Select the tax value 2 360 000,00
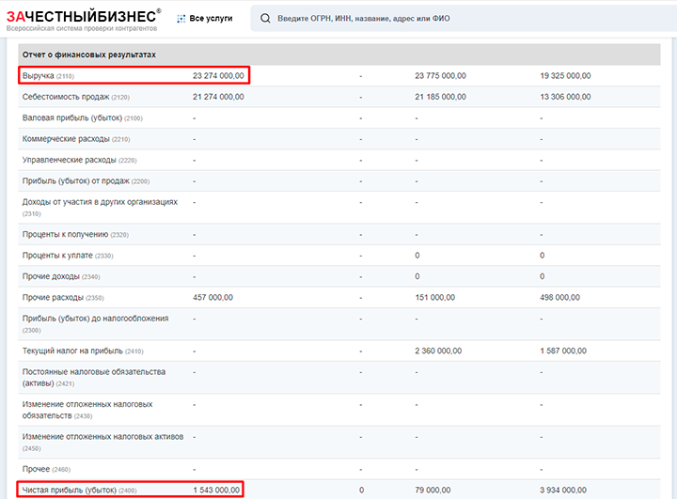The height and width of the screenshot is (499, 677). tap(438, 351)
